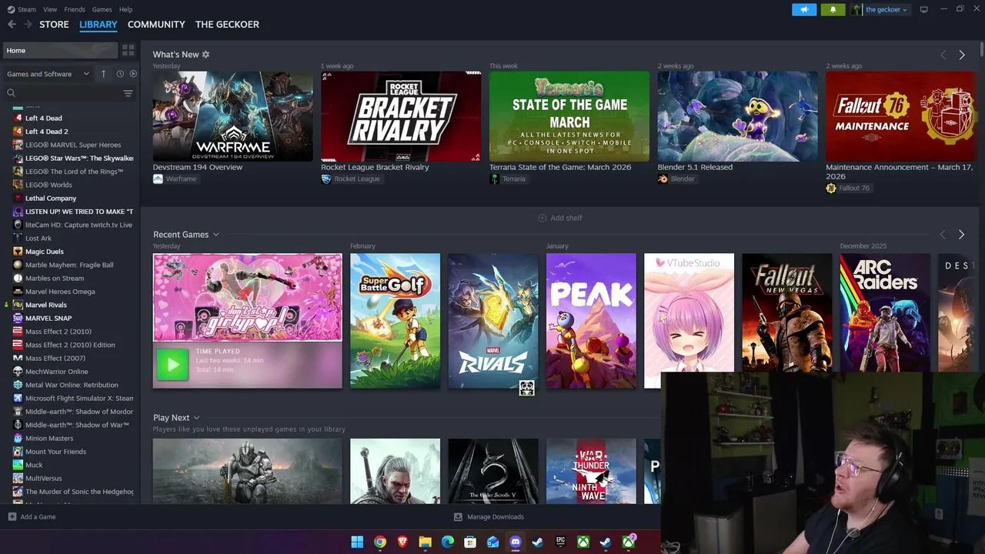Open THE GECKOER profile tab
Image resolution: width=985 pixels, height=554 pixels.
[x=227, y=25]
